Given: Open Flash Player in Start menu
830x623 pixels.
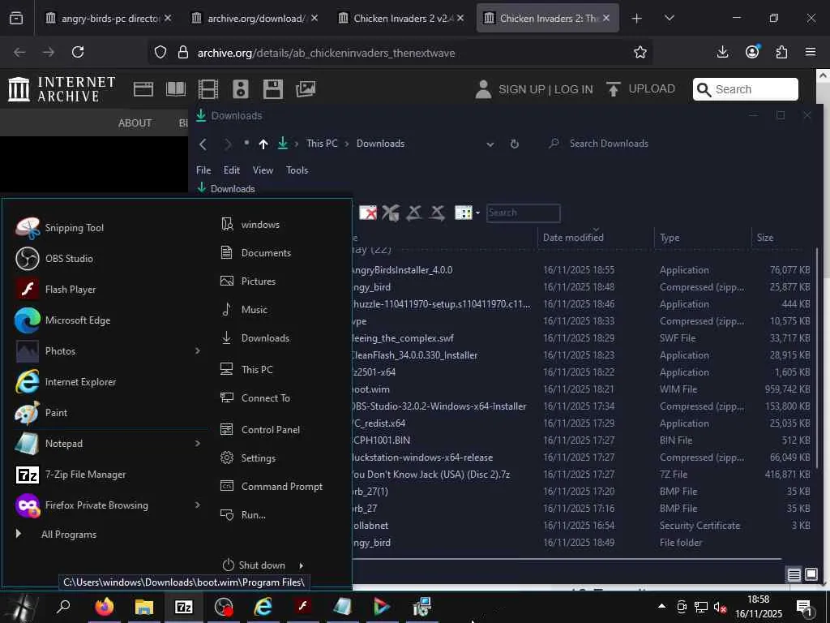Looking at the screenshot, I should [56, 290].
